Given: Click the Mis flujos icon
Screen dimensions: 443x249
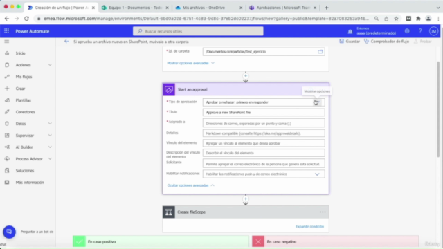Looking at the screenshot, I should pyautogui.click(x=7, y=77).
